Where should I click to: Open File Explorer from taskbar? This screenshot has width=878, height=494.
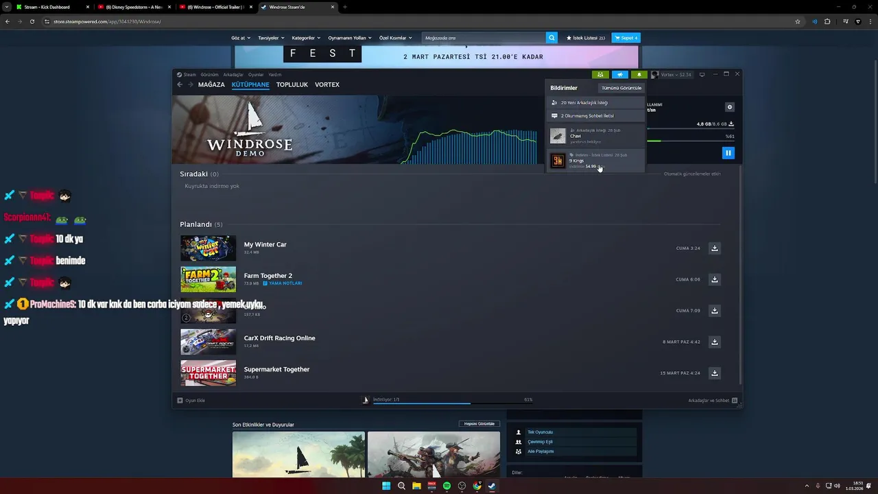point(416,486)
